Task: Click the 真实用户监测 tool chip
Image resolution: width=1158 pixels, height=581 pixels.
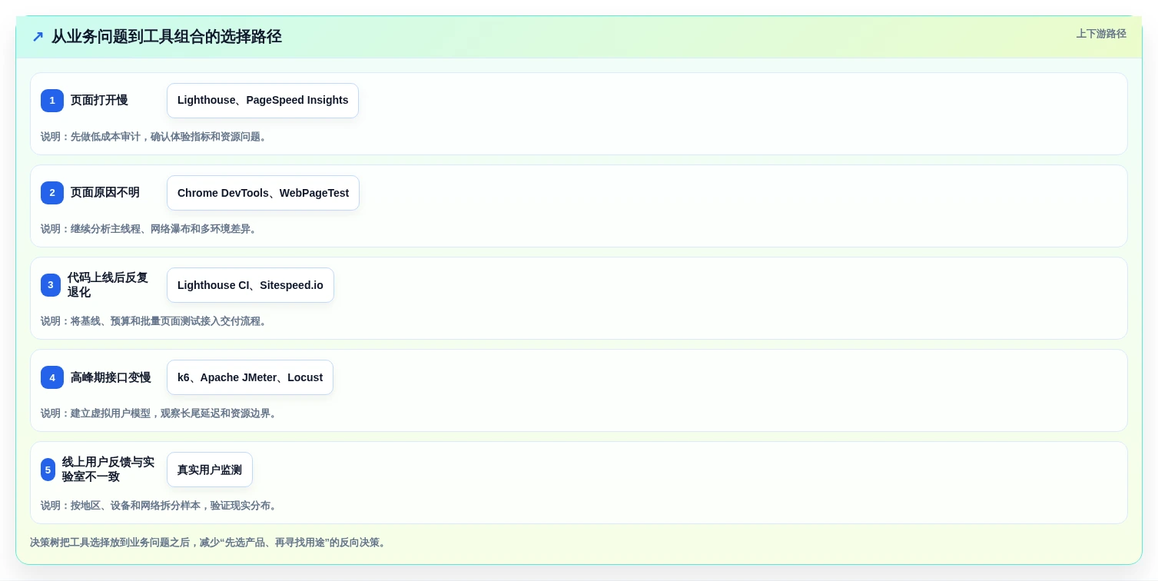Action: 210,470
